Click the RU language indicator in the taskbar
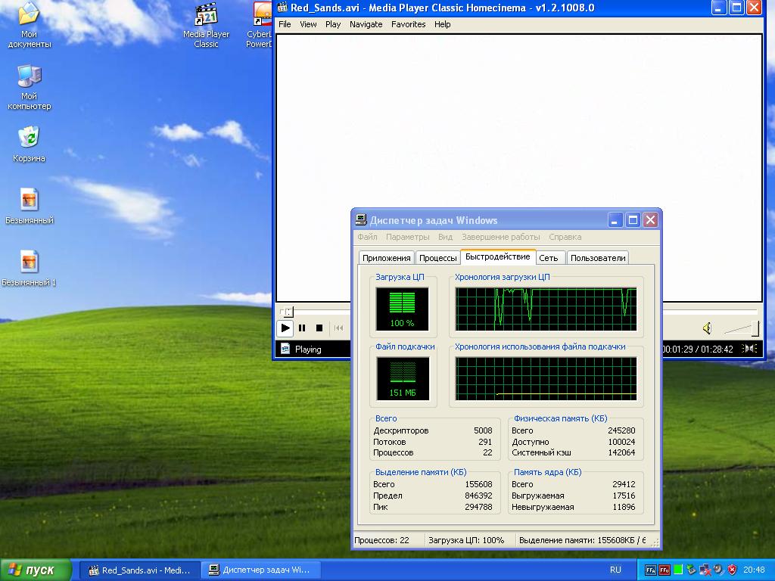This screenshot has height=581, width=775. coord(615,570)
